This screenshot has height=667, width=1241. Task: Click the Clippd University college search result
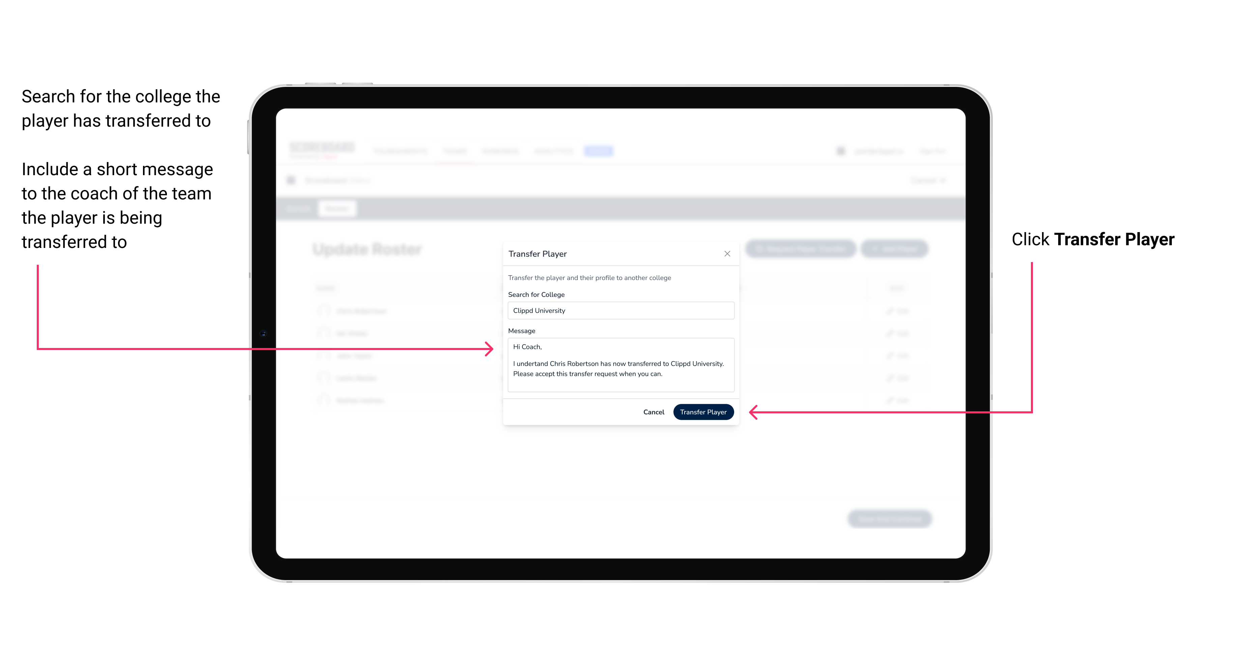[618, 311]
